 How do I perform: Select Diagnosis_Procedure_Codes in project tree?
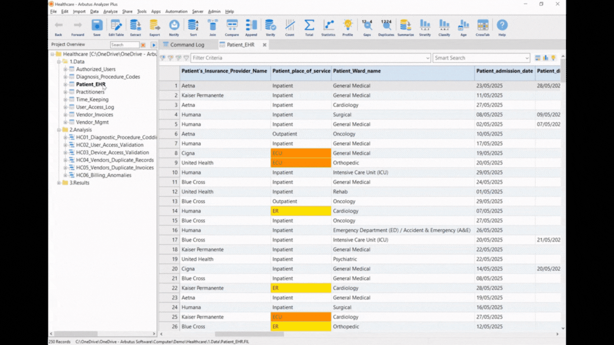[x=108, y=77]
